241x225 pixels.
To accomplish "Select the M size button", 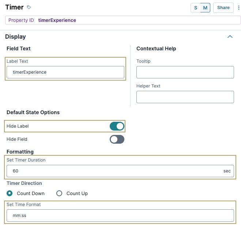I will pos(205,8).
